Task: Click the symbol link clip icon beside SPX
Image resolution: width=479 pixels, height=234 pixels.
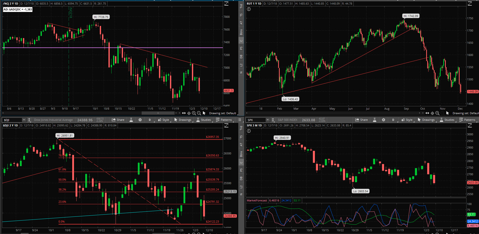Action: (x=273, y=120)
